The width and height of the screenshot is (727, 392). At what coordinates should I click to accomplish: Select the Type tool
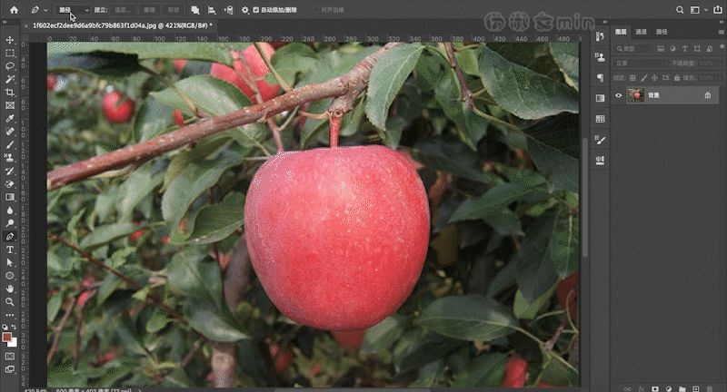[x=10, y=250]
